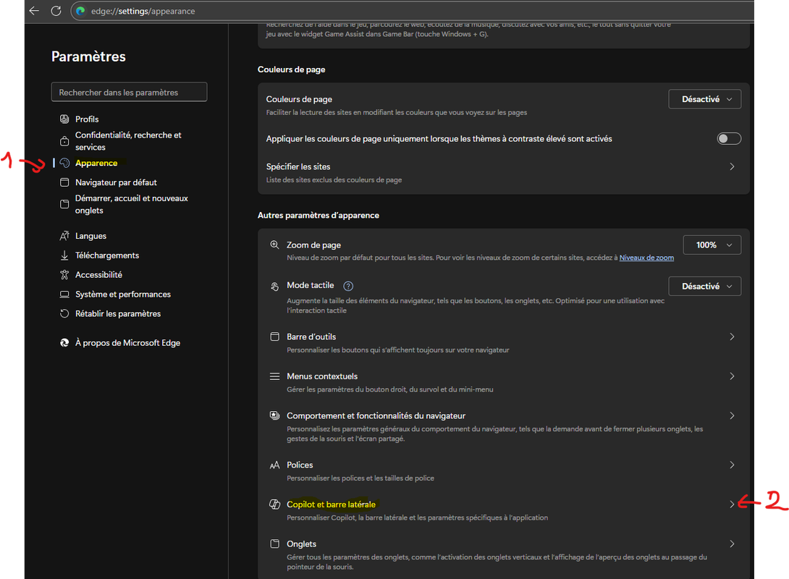Reload the page with refresh icon
The image size is (789, 579).
coord(56,11)
